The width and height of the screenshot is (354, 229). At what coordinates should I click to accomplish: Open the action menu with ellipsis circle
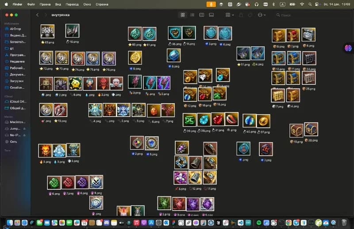pos(262,15)
